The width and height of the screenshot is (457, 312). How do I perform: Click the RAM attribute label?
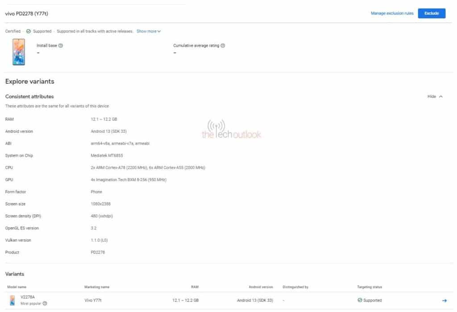[9, 119]
